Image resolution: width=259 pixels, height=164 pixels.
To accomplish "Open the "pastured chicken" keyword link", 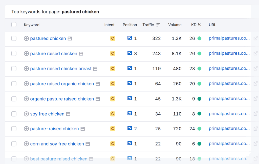I will pyautogui.click(x=48, y=38).
